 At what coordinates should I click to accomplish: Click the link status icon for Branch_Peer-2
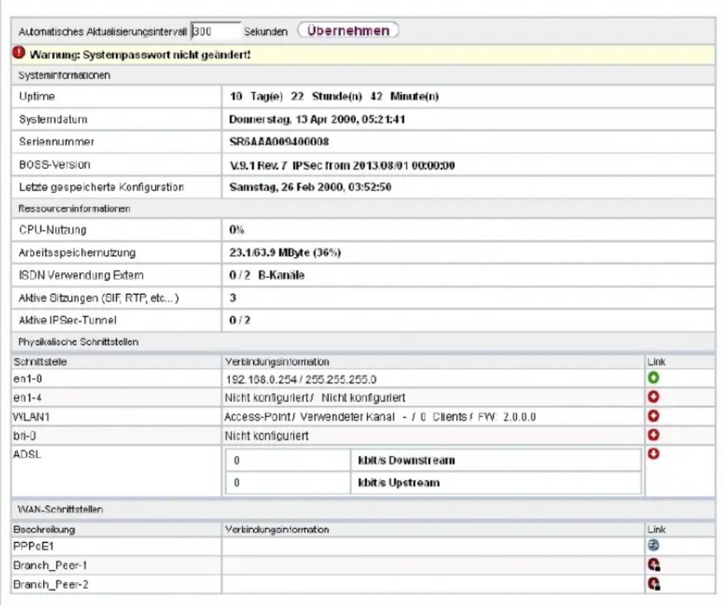coord(654,584)
